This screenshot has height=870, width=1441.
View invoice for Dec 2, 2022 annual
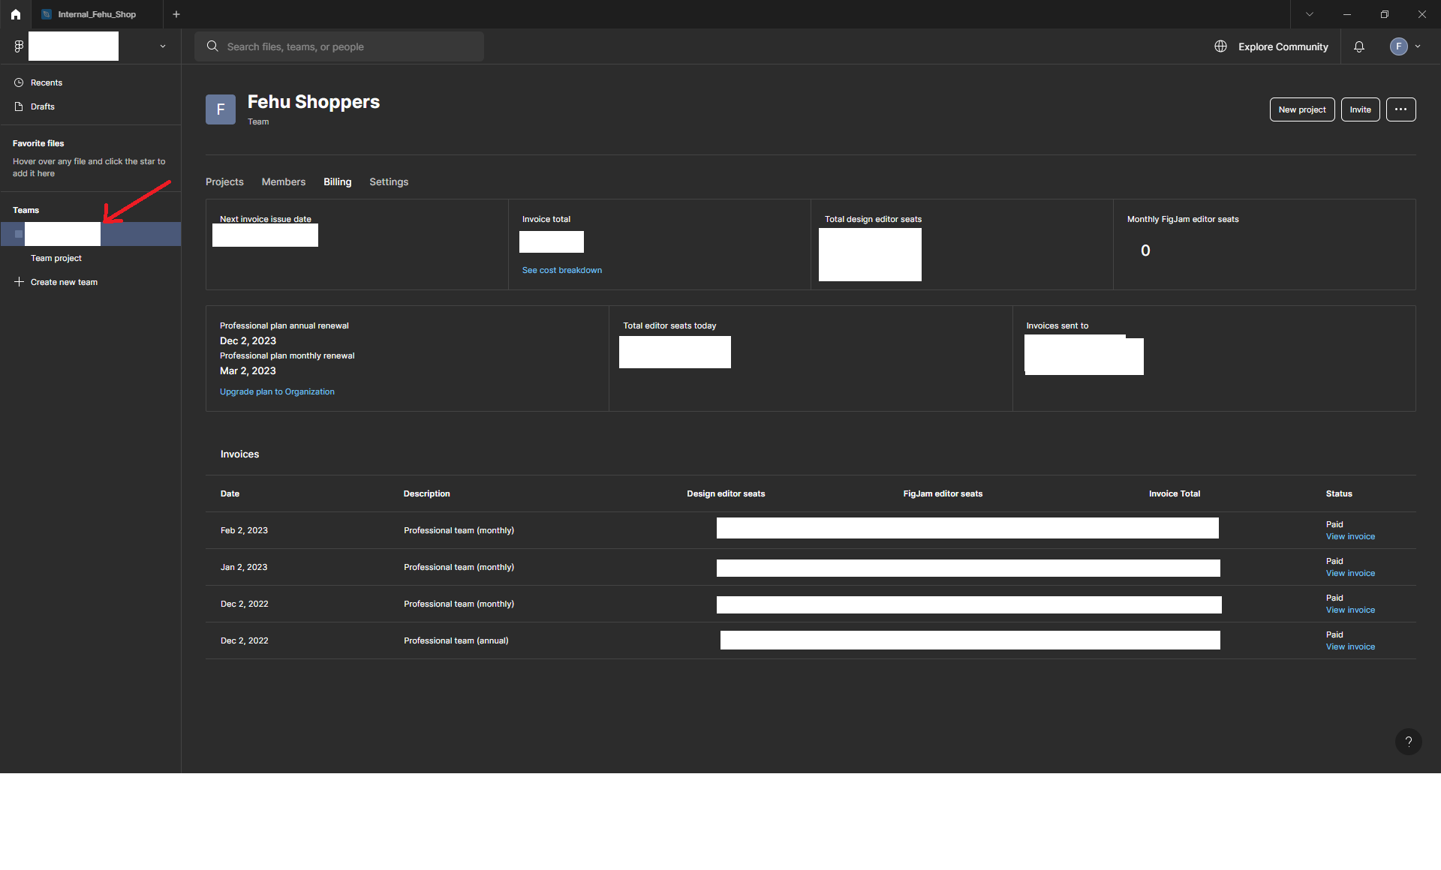click(1350, 646)
